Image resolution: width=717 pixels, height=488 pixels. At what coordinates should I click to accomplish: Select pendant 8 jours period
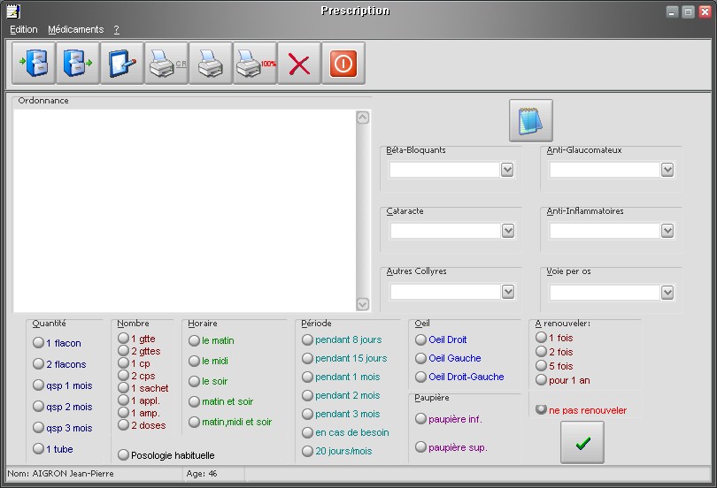point(342,339)
